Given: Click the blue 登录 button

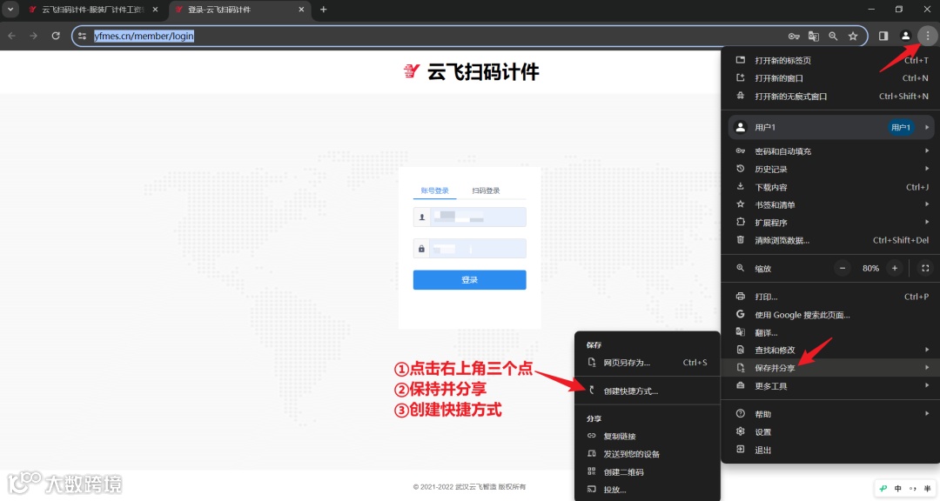Looking at the screenshot, I should (x=469, y=280).
